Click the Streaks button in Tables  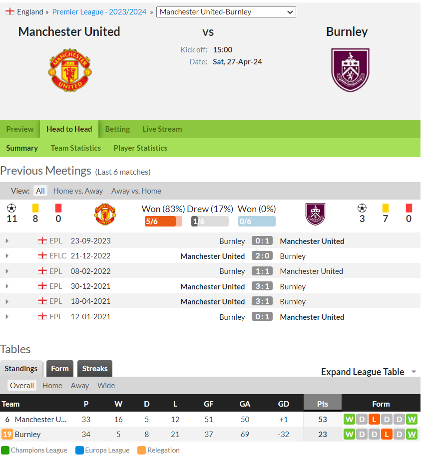point(95,369)
